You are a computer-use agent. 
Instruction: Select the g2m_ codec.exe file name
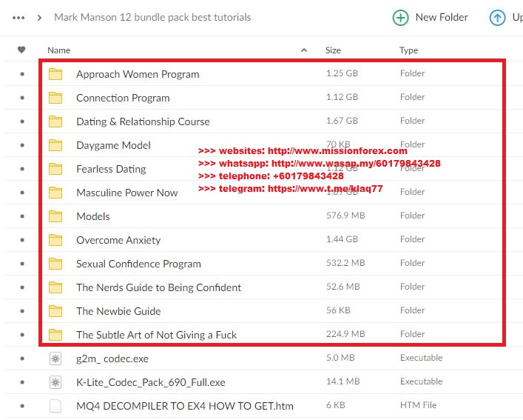[x=112, y=359]
